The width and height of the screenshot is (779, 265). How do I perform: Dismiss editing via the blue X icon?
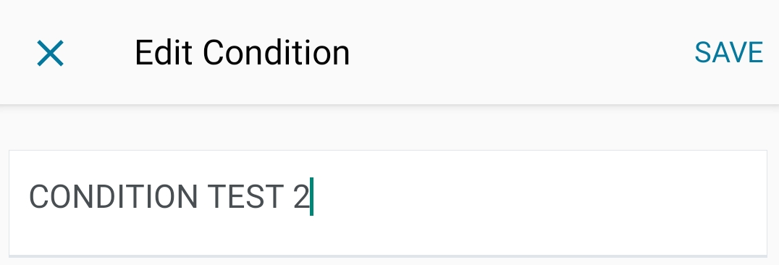pos(50,53)
